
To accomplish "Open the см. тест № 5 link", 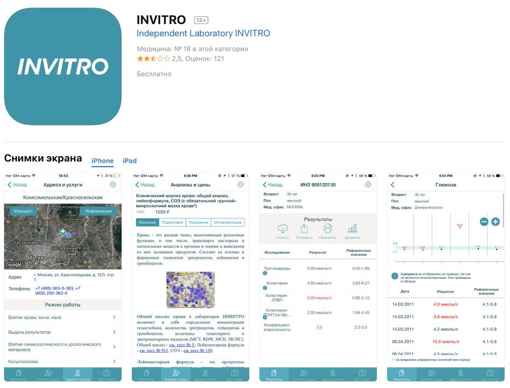I will point(182,345).
